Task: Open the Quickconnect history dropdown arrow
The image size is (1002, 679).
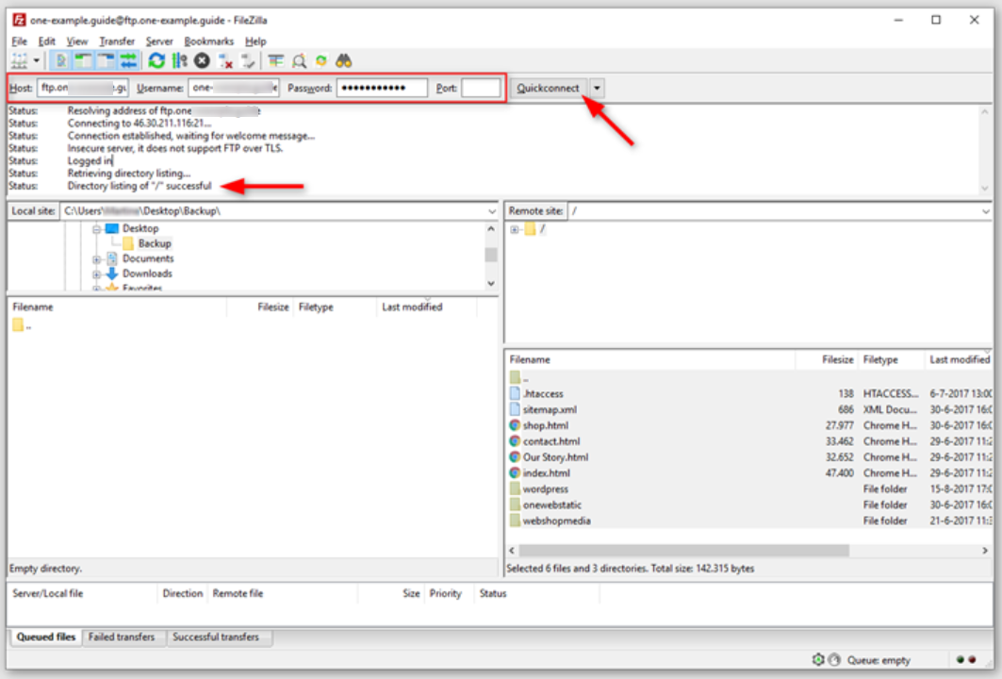Action: (x=598, y=88)
